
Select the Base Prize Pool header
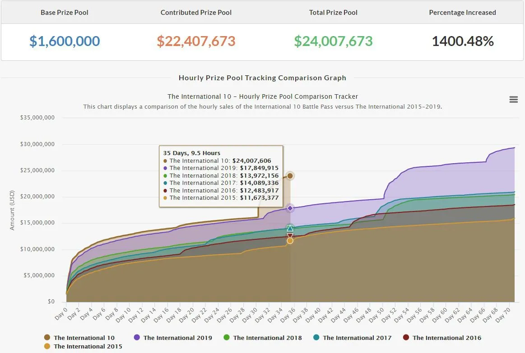(x=64, y=12)
